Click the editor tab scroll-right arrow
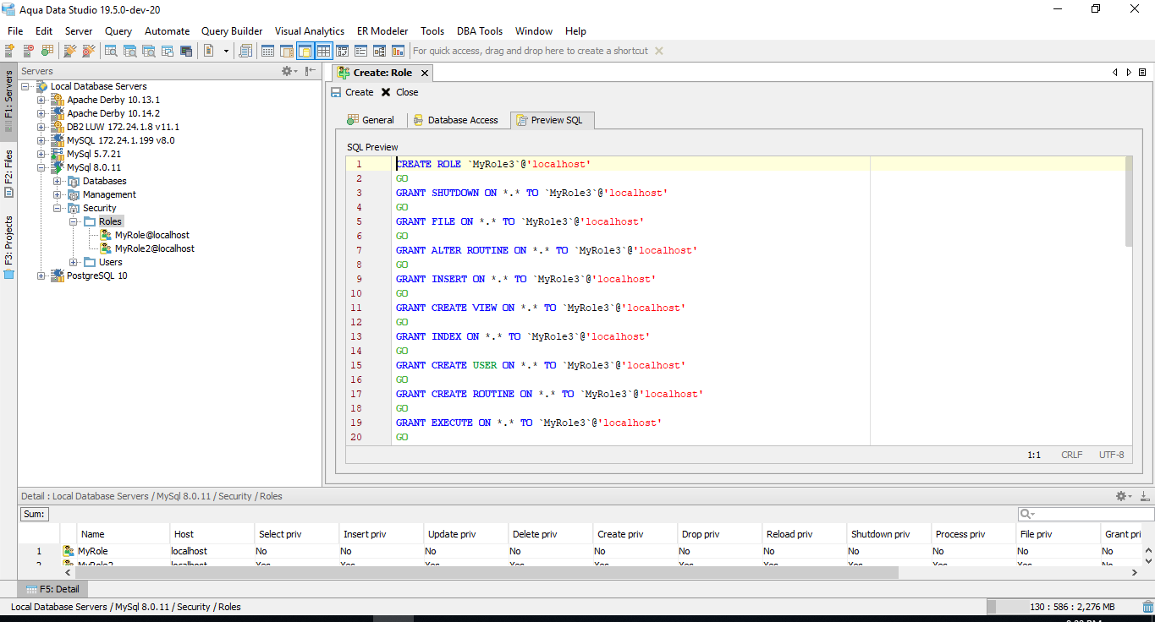The image size is (1155, 622). click(x=1129, y=73)
